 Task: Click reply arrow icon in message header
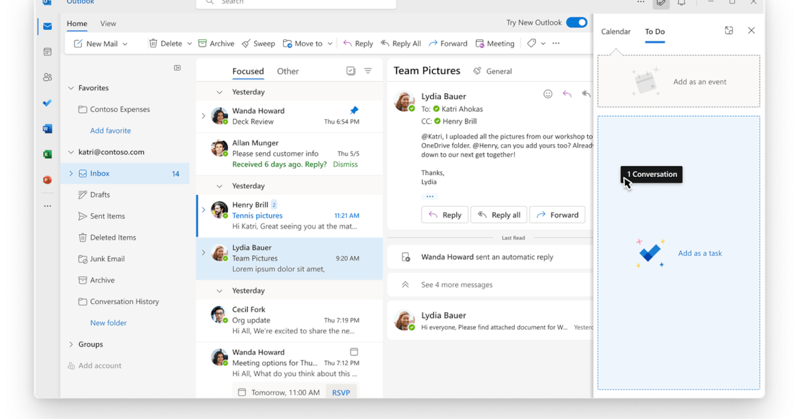point(567,94)
